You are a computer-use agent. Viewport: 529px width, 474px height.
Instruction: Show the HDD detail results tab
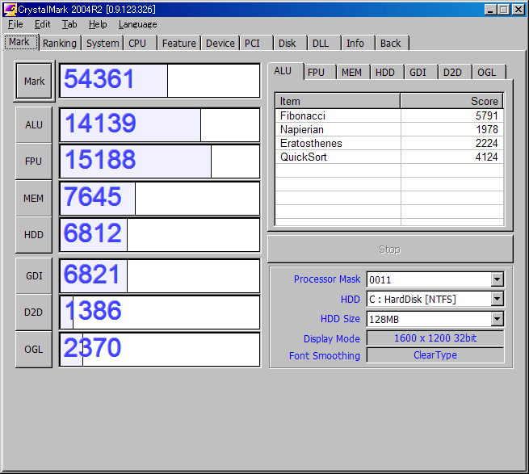tap(387, 73)
